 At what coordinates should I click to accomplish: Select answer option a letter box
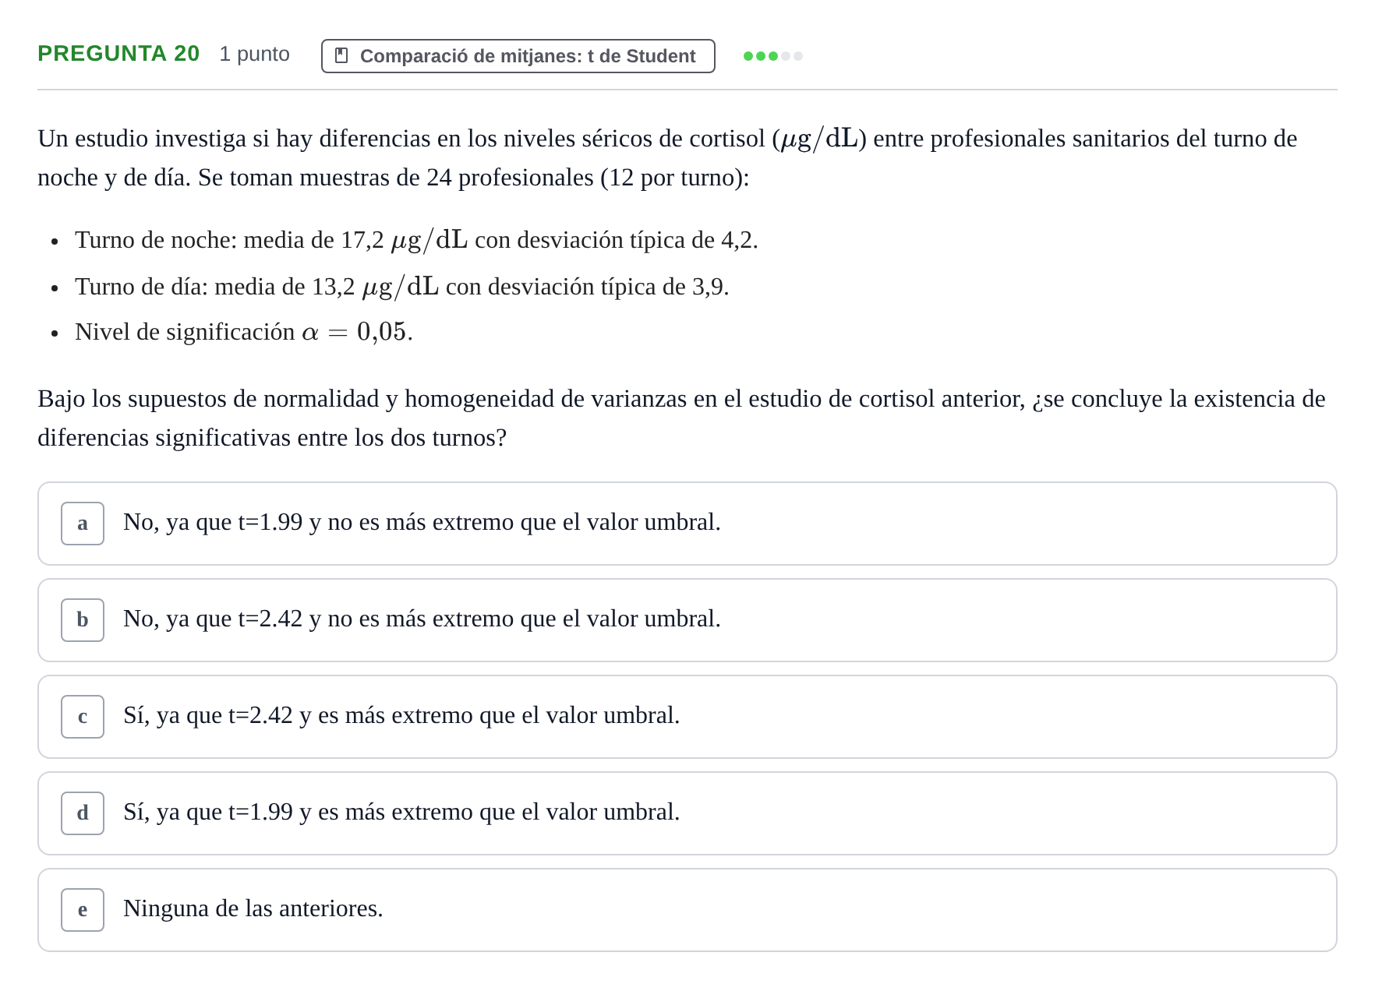point(83,524)
